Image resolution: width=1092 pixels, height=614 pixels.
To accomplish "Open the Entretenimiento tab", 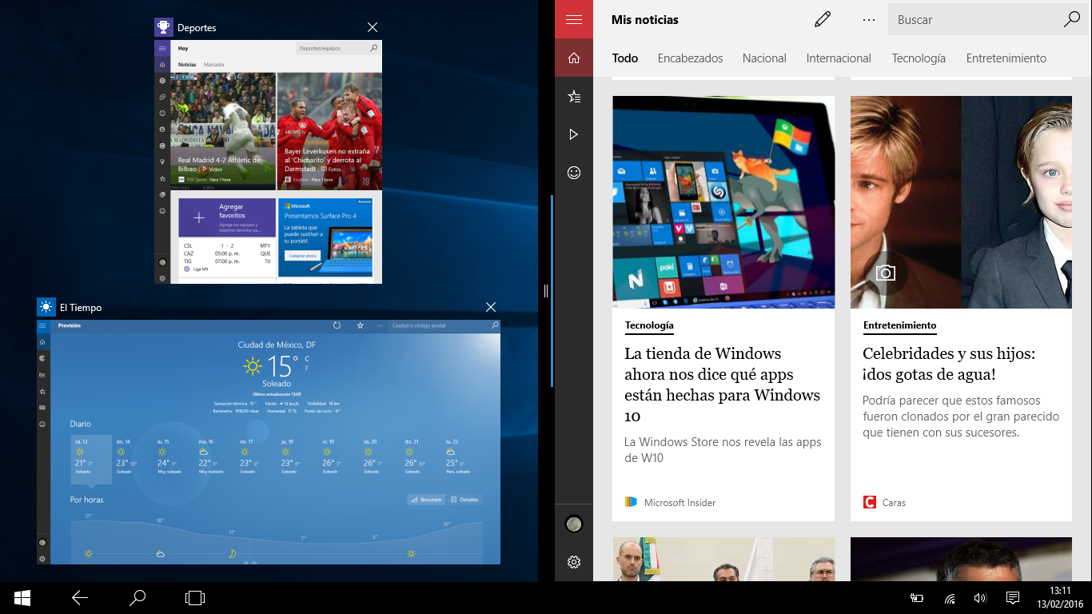I will [1006, 58].
